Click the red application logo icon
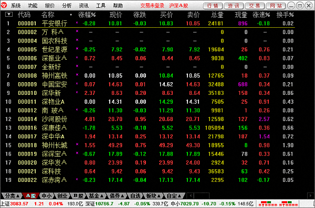This screenshot has width=315, height=208. 4,5
